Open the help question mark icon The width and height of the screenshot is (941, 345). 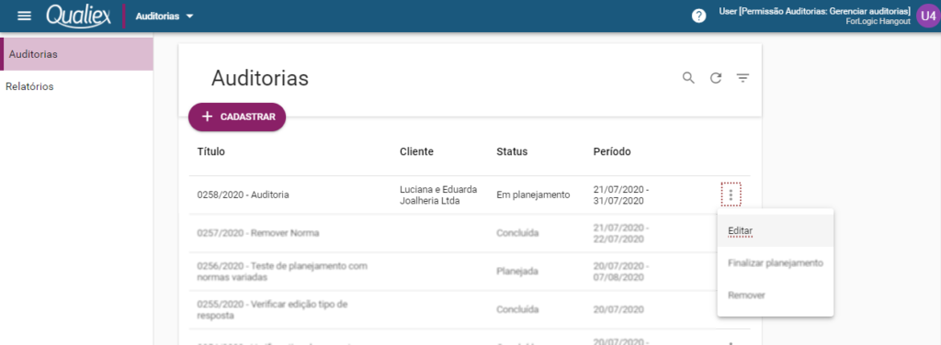tap(698, 17)
